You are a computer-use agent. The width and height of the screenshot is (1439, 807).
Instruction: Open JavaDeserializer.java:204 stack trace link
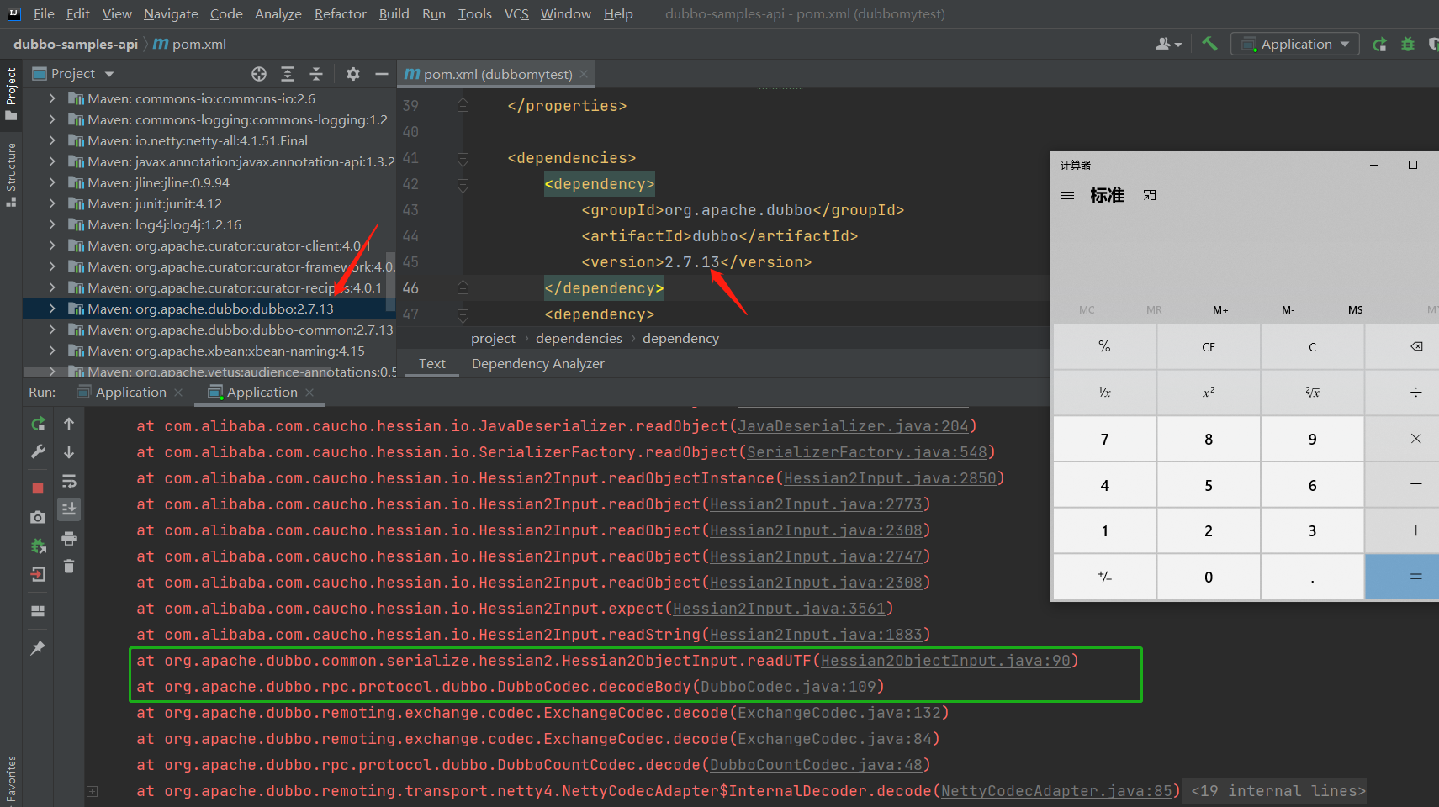pyautogui.click(x=853, y=426)
